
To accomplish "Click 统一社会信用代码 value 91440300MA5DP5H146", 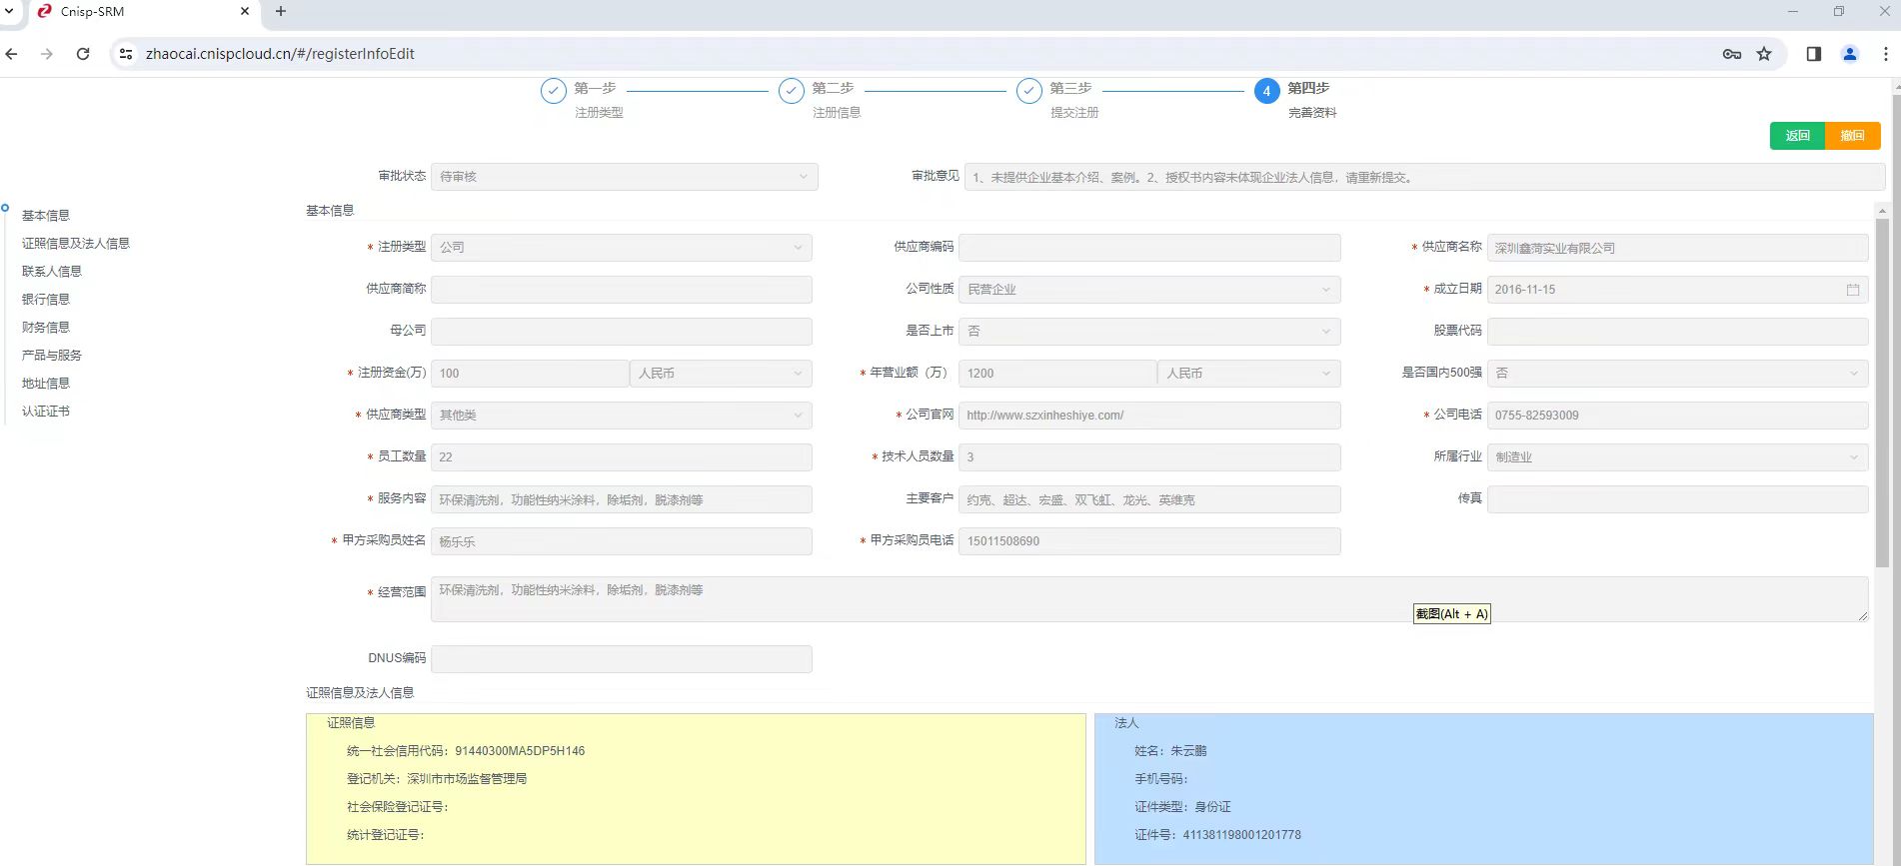I will click(x=520, y=751).
